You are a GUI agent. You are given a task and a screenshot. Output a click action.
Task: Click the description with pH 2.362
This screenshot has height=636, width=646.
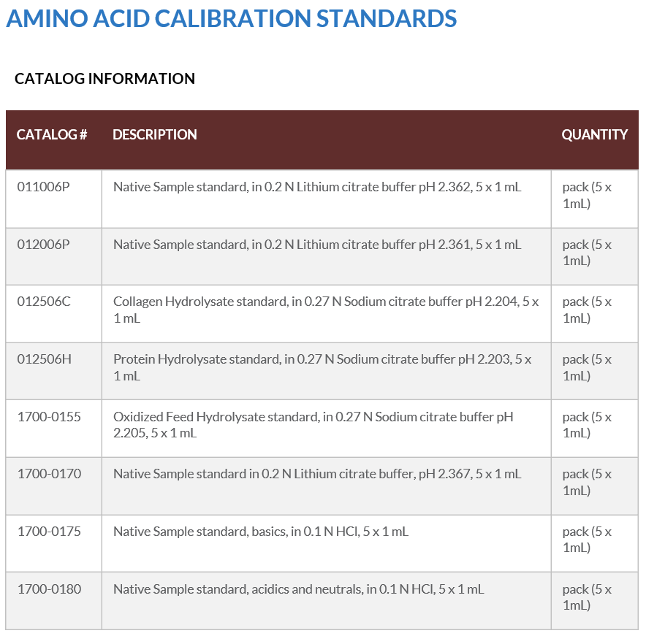click(x=317, y=187)
